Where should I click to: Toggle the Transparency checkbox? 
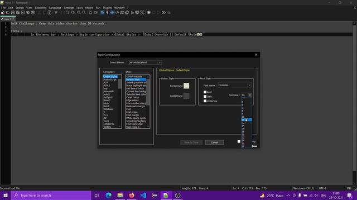[239, 141]
